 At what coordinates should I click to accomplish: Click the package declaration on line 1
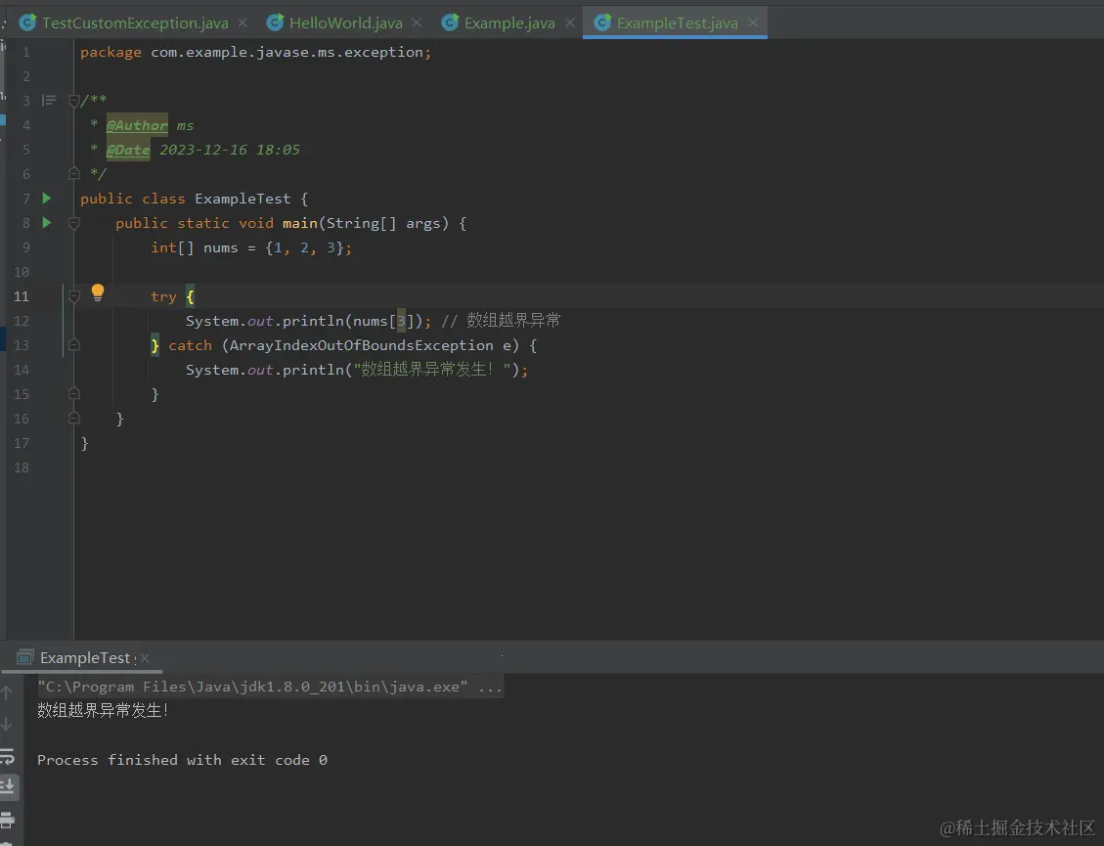point(255,52)
